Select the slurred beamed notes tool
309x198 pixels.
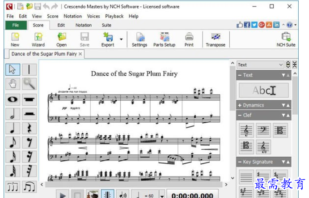[29, 186]
